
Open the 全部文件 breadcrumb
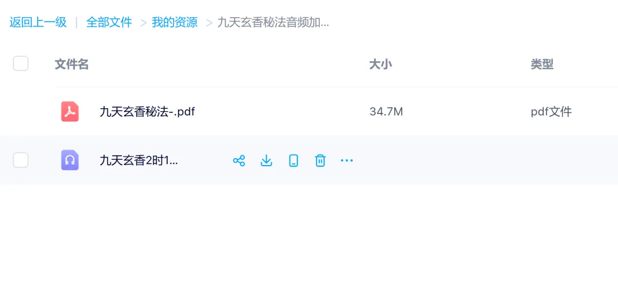[x=109, y=22]
